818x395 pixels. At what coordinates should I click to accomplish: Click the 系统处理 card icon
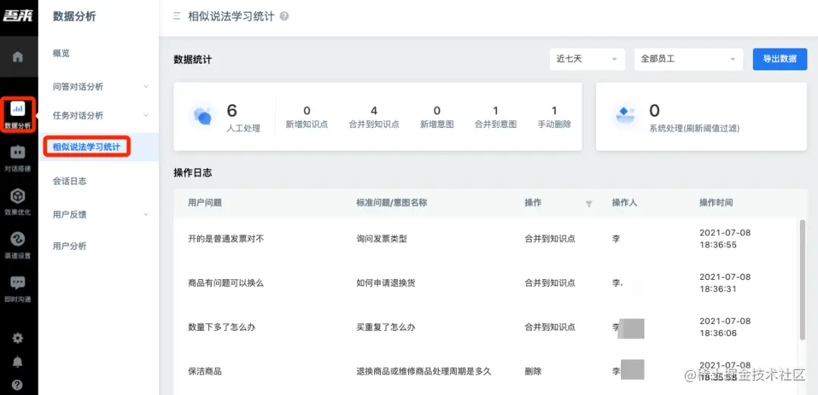tap(625, 116)
